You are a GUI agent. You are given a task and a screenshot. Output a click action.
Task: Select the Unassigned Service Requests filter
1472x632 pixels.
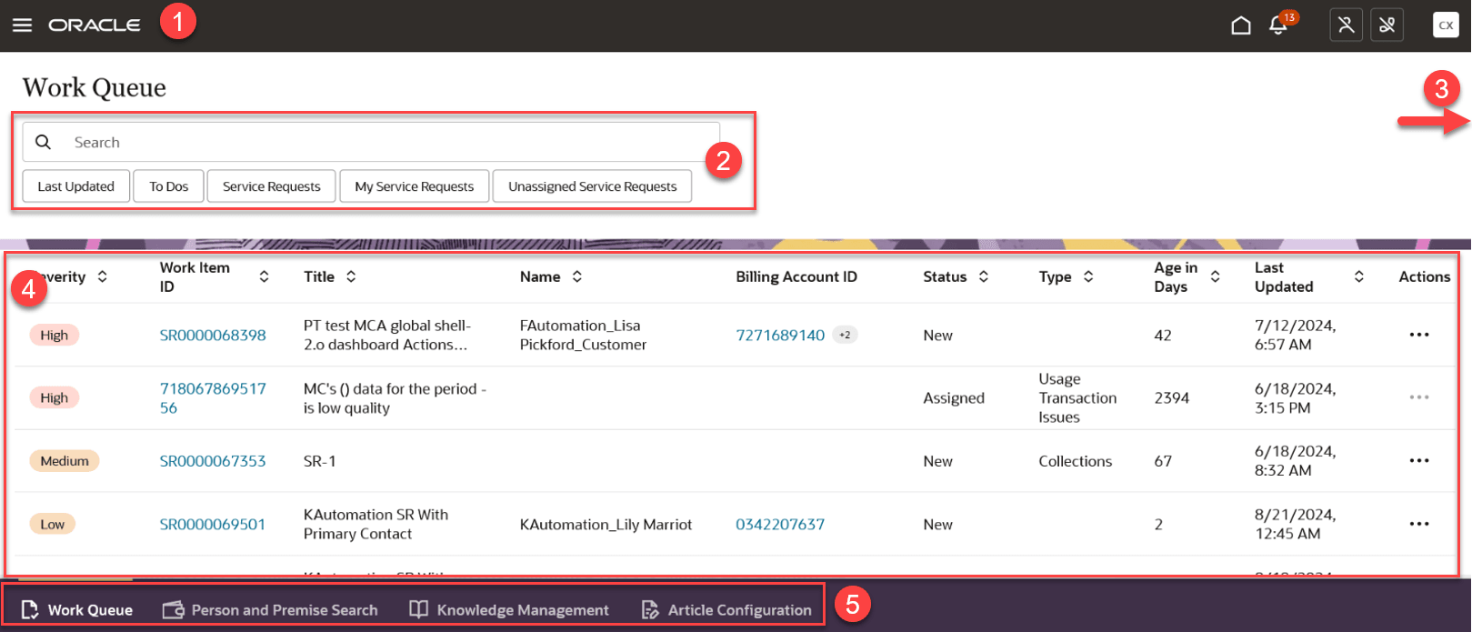pos(592,186)
